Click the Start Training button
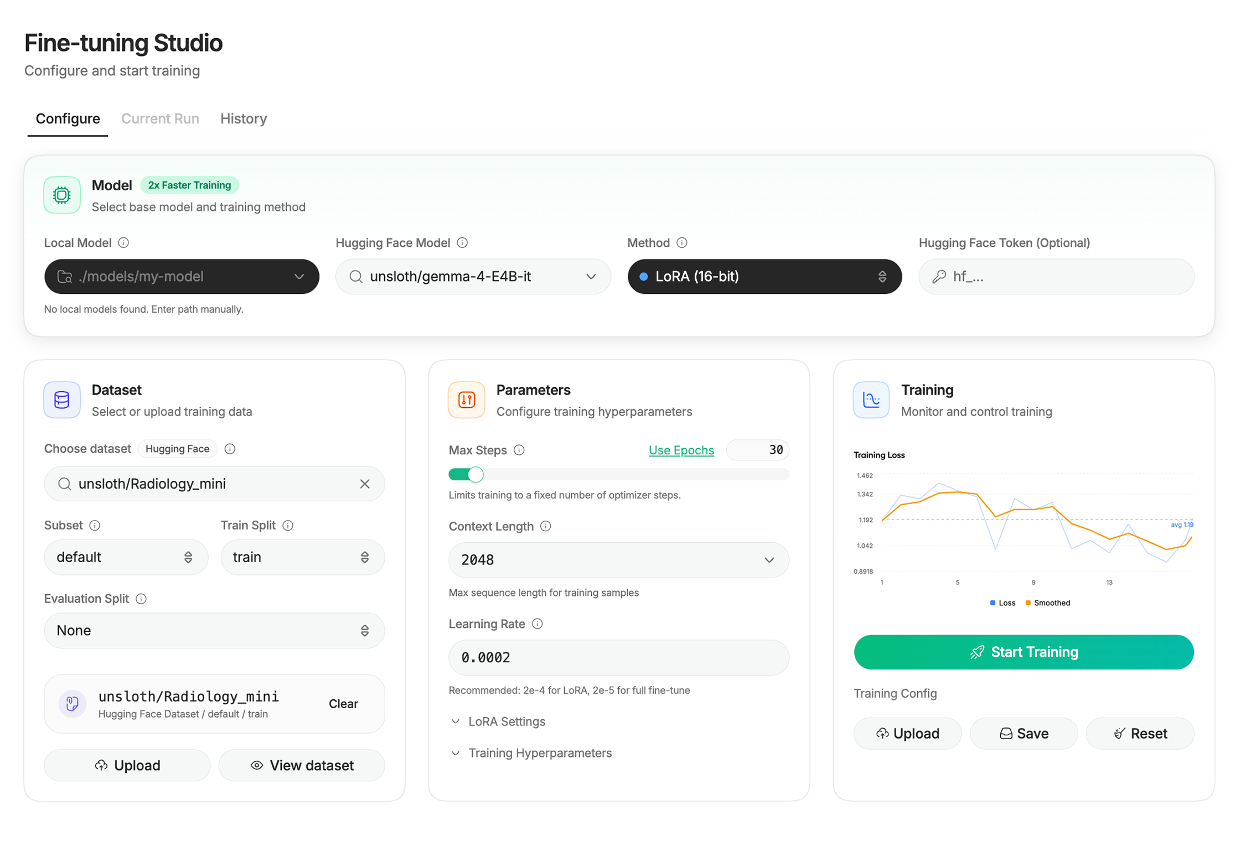Viewport: 1251px width, 841px height. [1023, 652]
